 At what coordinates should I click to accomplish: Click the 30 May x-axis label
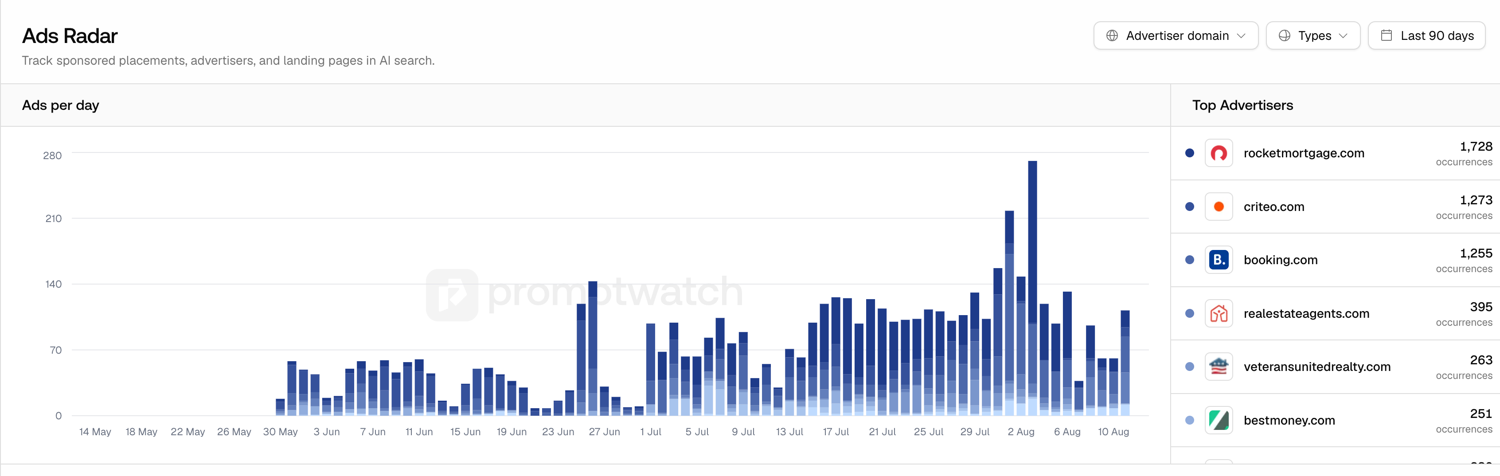(280, 432)
